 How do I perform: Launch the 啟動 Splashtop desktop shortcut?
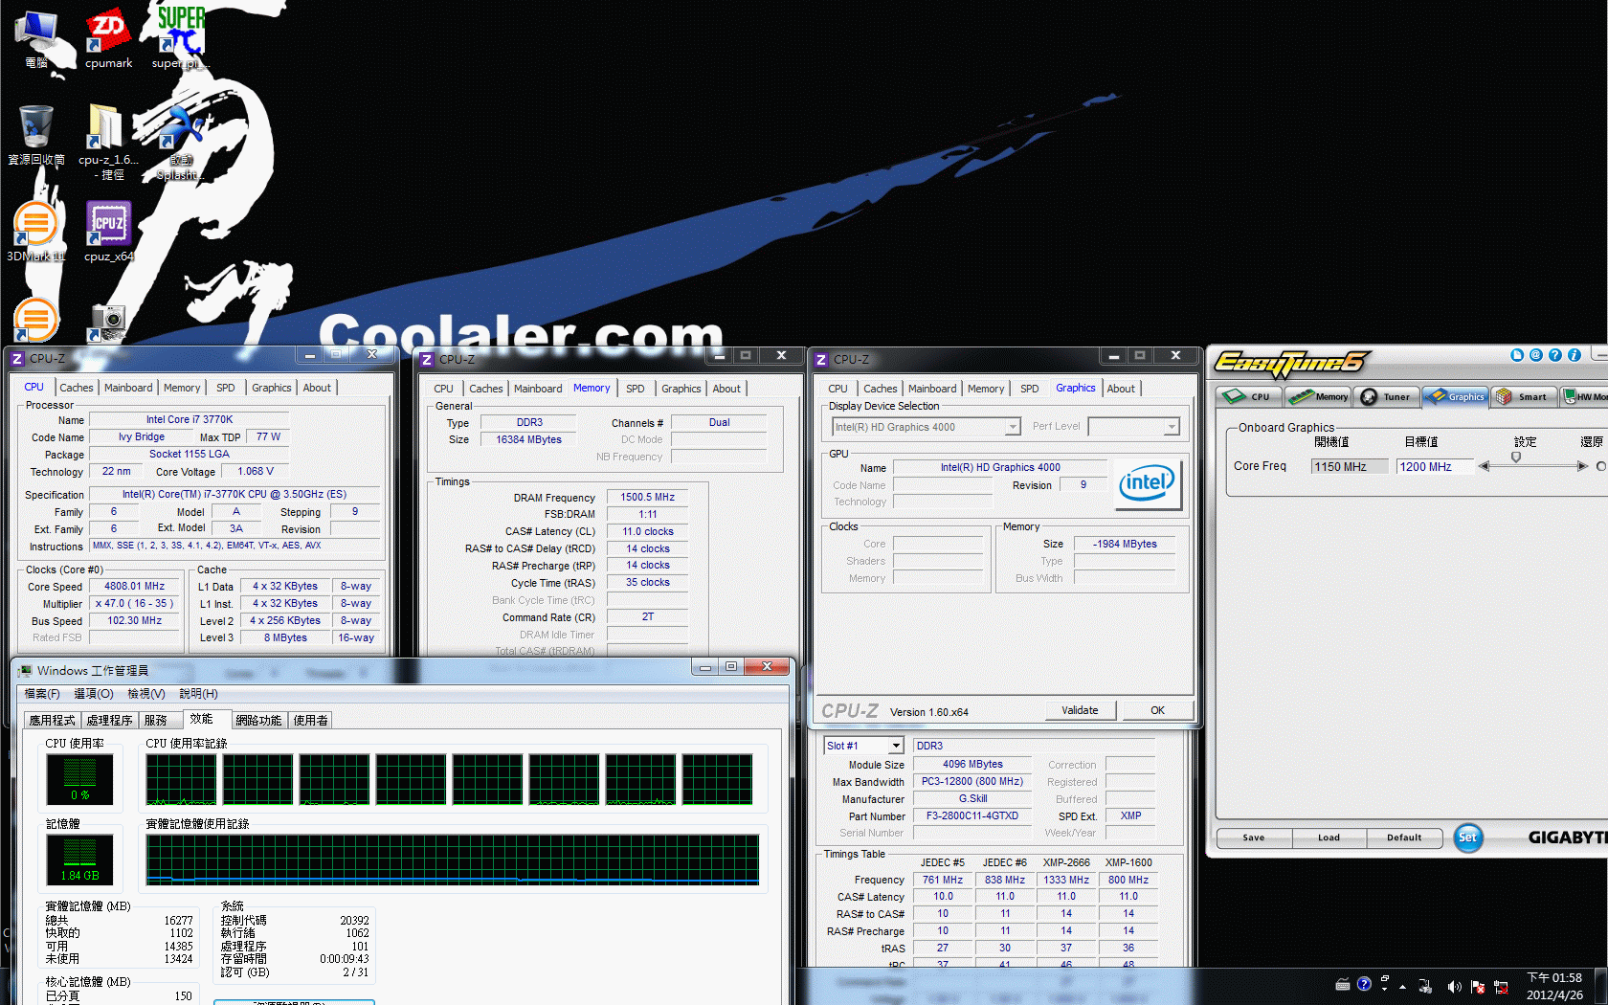click(x=181, y=142)
